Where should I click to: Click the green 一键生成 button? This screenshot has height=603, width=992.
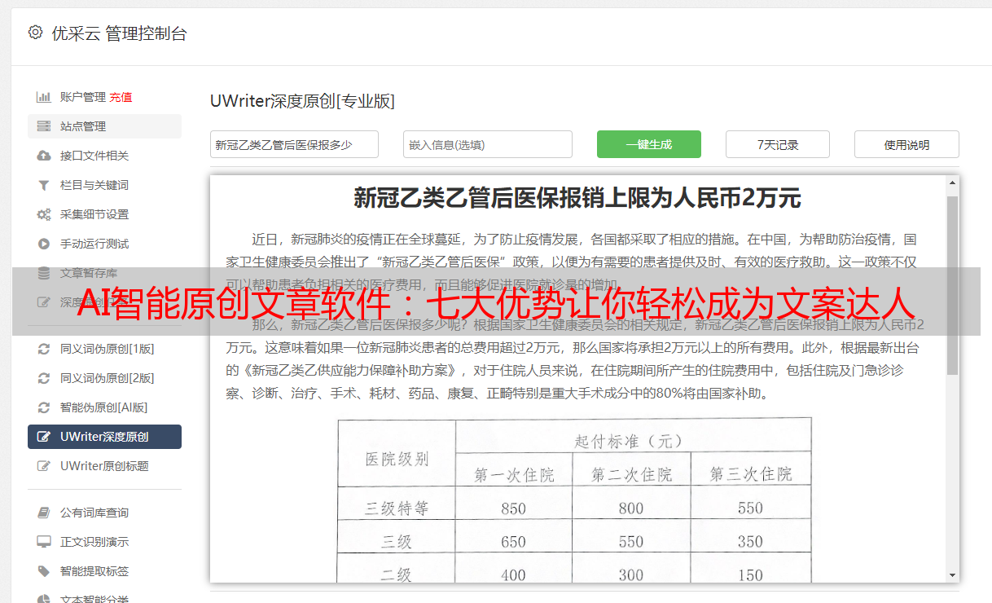[x=649, y=144]
